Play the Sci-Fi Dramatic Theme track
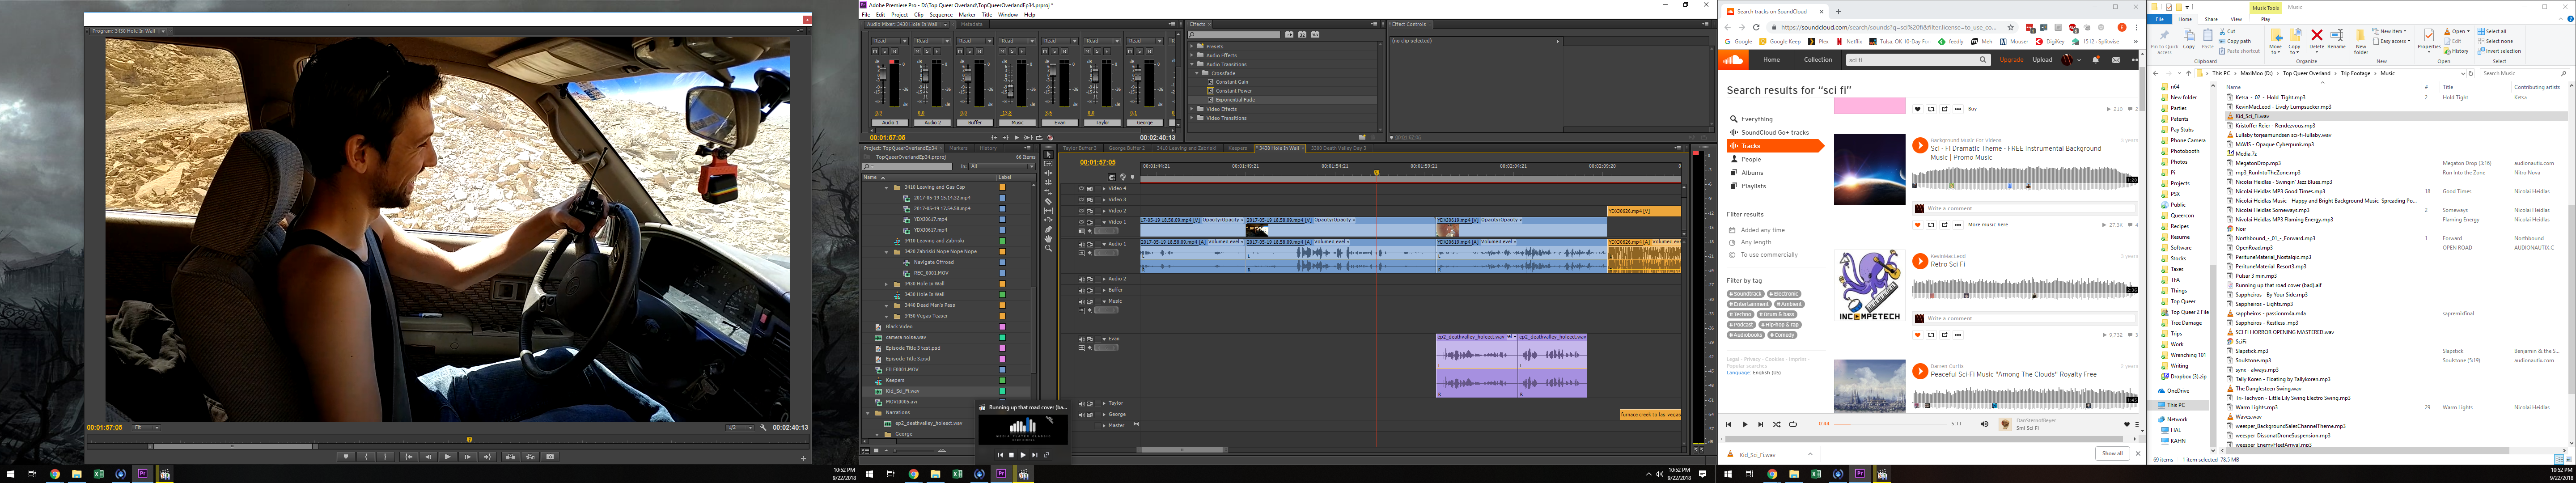Screen dimensions: 2576x483 click(x=1920, y=146)
